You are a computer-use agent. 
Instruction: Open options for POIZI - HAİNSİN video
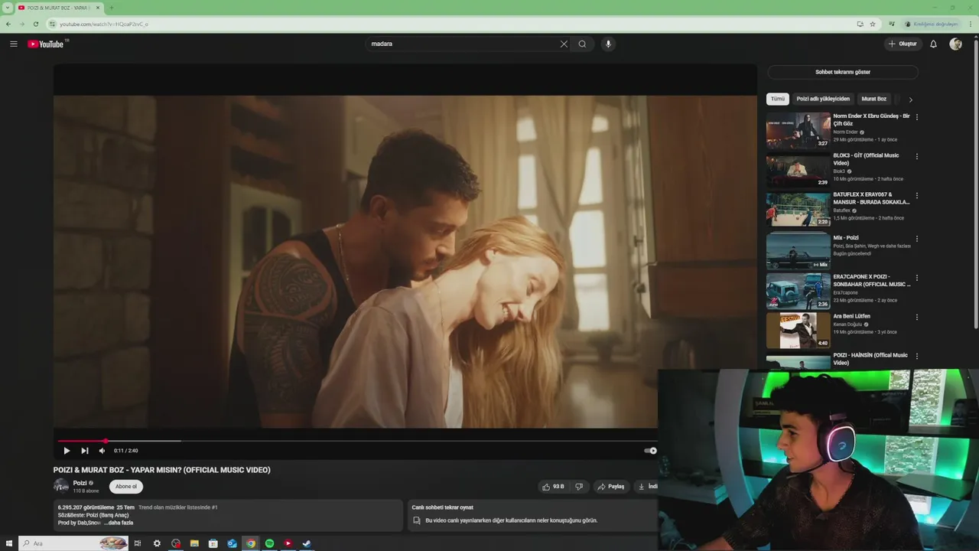coord(917,356)
